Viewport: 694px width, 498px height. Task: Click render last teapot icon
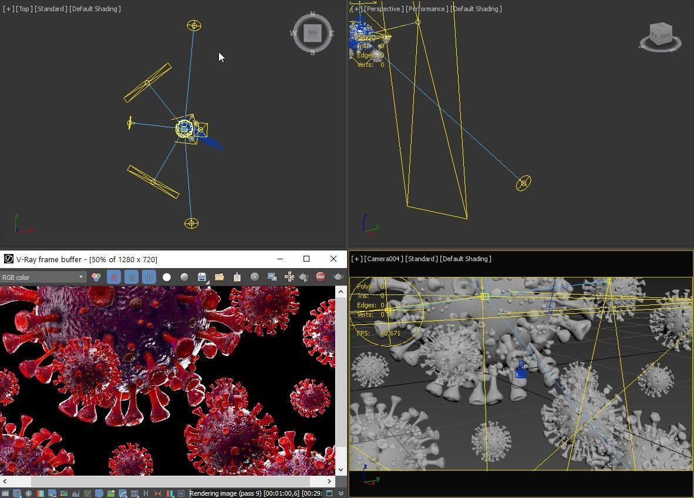(338, 277)
